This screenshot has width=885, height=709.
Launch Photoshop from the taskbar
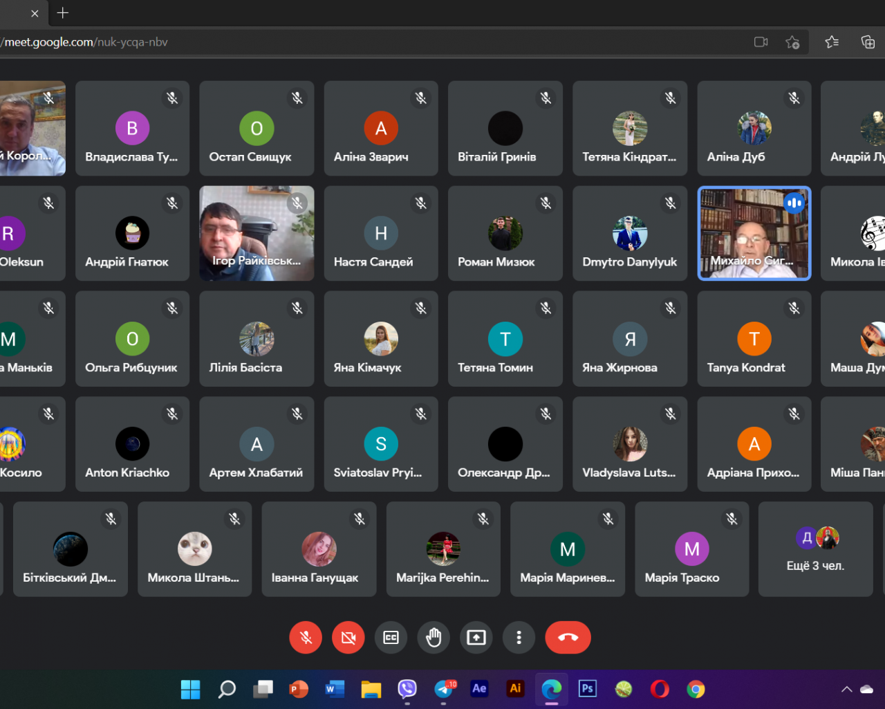point(588,689)
